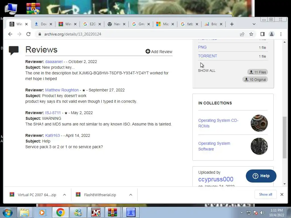Open a new browser tab

pos(232,24)
